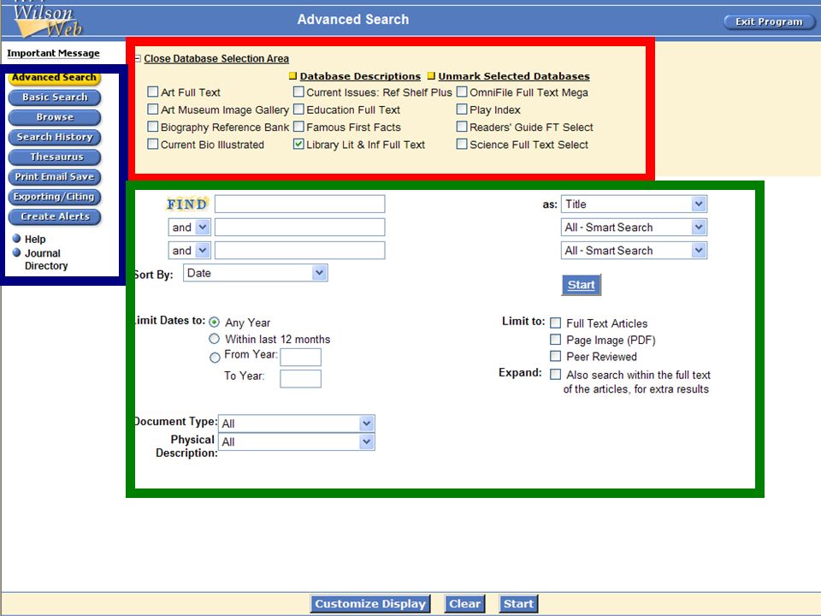The image size is (821, 616).
Task: Select the From Year radio button
Action: pos(215,358)
